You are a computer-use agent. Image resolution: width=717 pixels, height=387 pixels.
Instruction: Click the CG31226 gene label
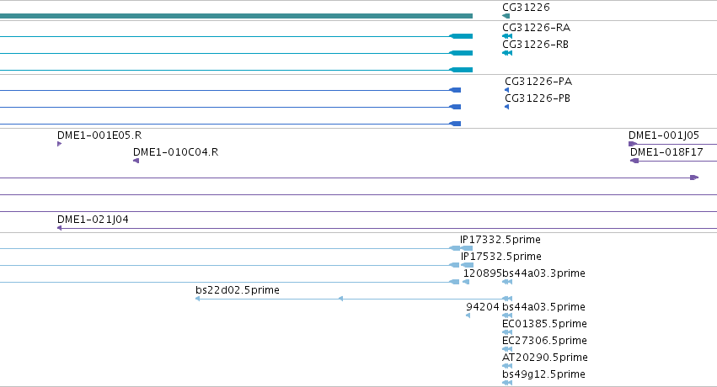pos(526,8)
